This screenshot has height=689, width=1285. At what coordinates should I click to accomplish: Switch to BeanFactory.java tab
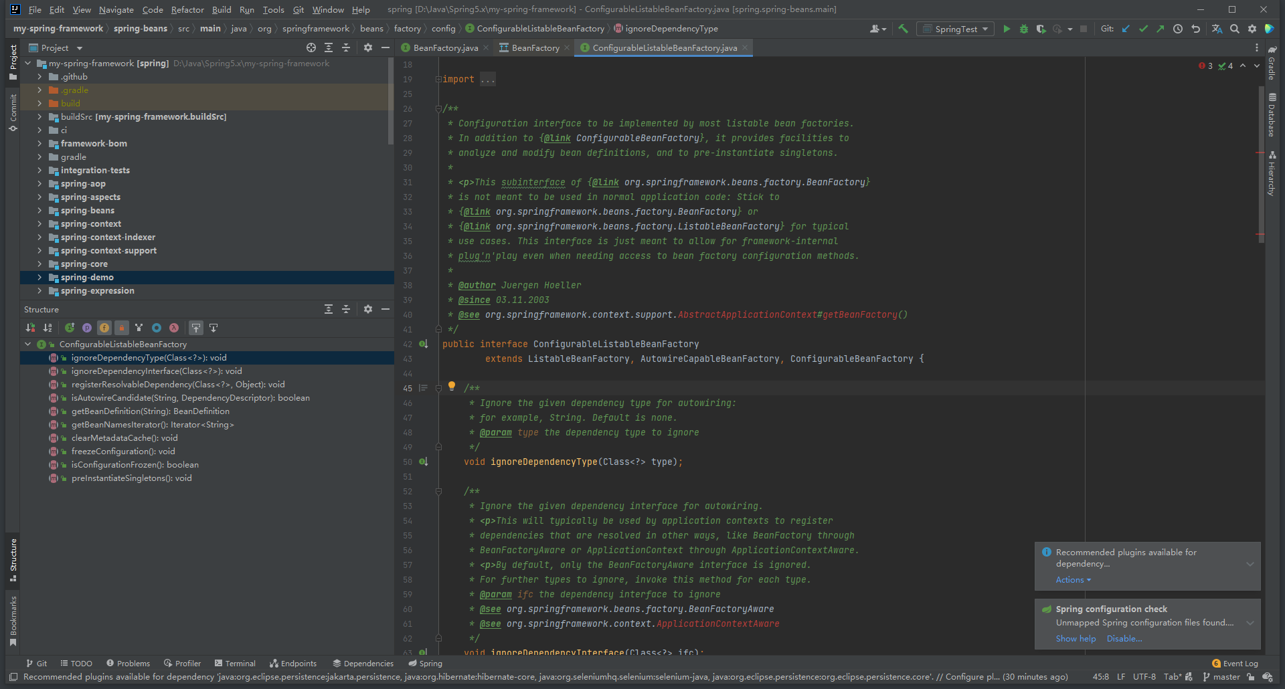click(x=445, y=47)
